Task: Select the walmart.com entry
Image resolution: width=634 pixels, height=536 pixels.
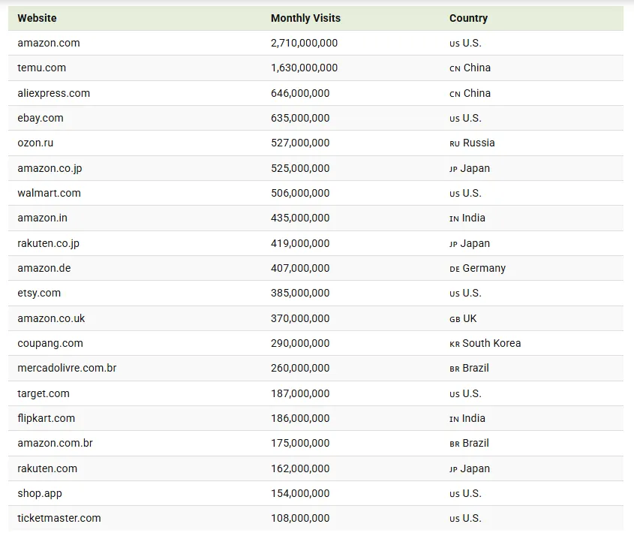Action: (x=49, y=193)
